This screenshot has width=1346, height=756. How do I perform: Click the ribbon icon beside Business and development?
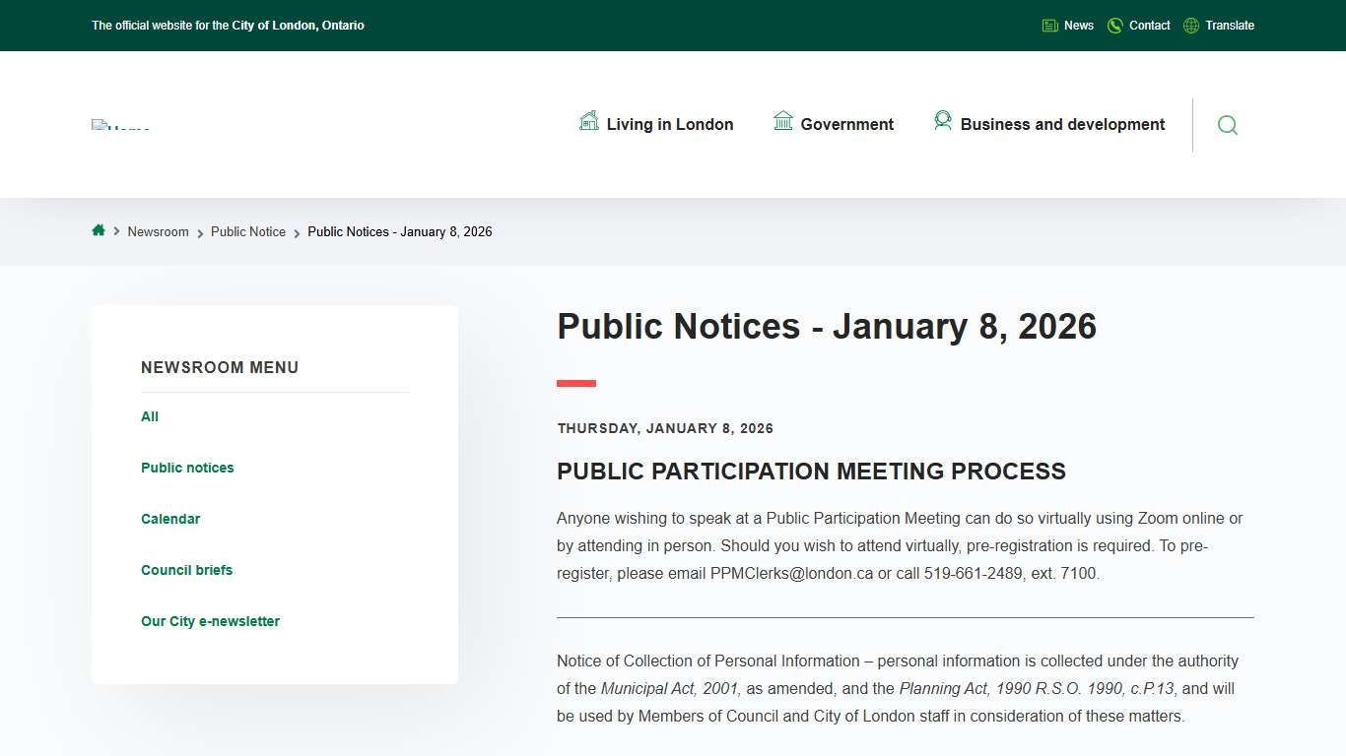943,121
